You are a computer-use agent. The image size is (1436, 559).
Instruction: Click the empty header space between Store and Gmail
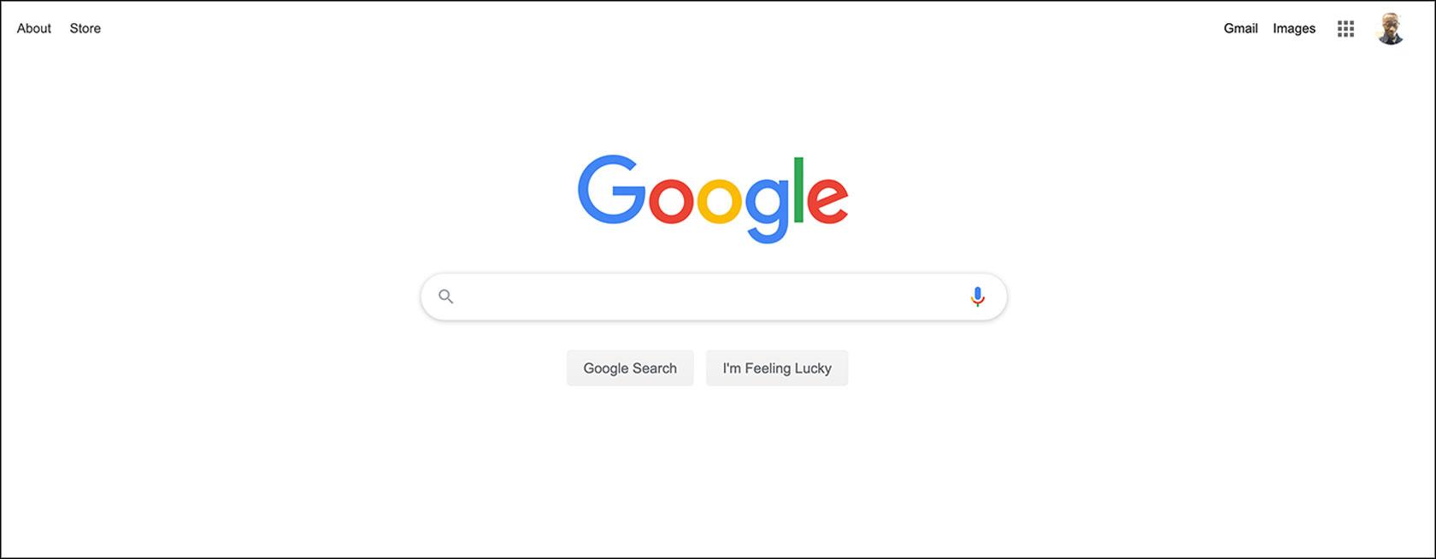662,28
